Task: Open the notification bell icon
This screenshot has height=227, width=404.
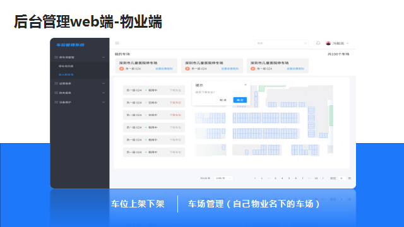Action: (318, 44)
